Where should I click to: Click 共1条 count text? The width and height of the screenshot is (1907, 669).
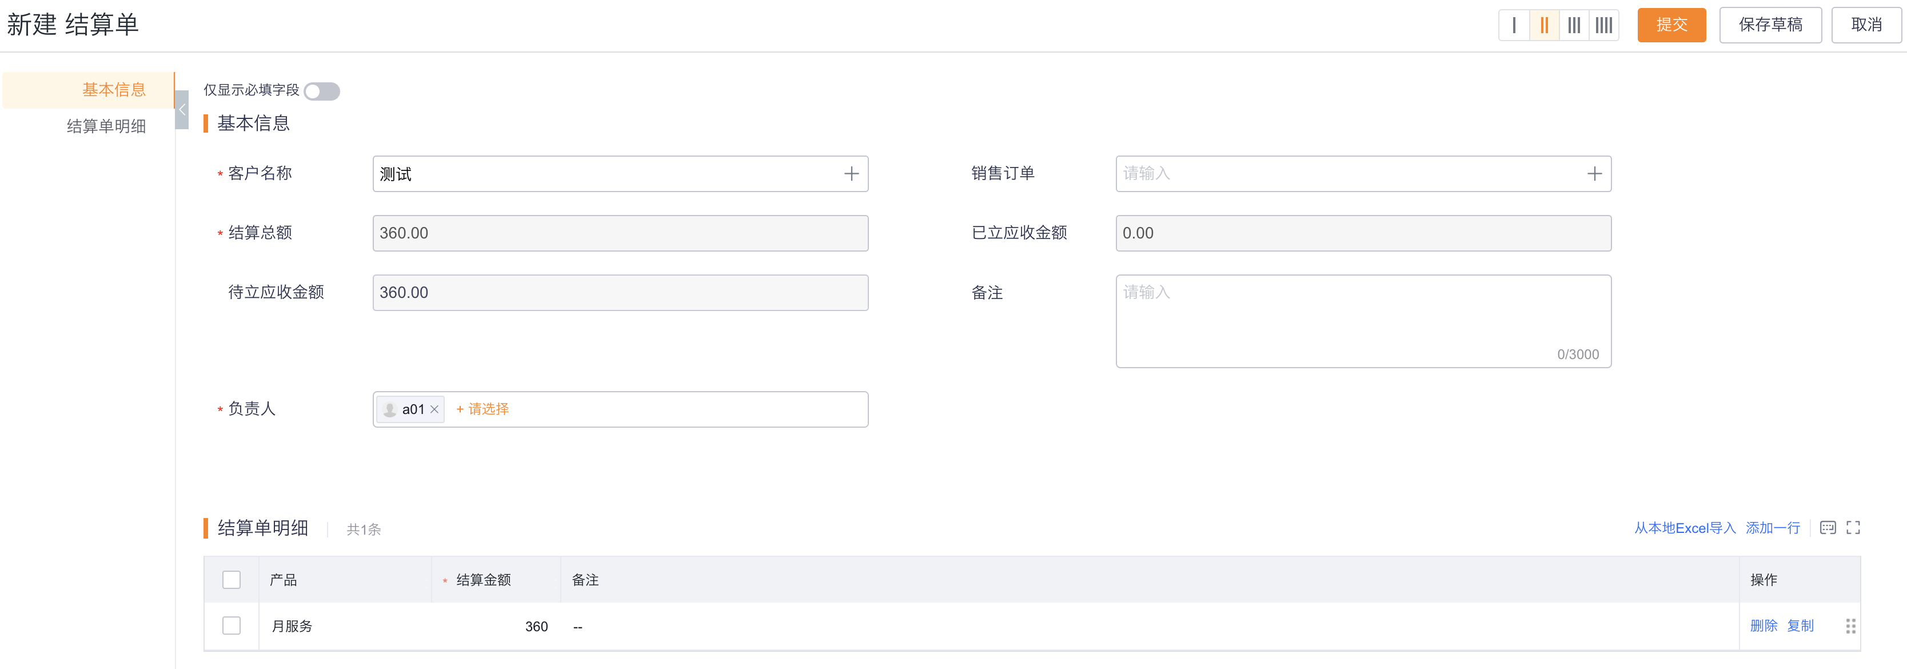tap(364, 529)
